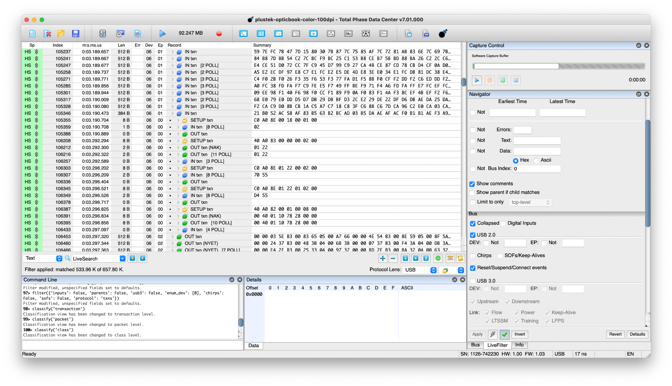672x386 pixels.
Task: Open the classification level dropdown beside Protocol Lens
Action: pyautogui.click(x=452, y=270)
